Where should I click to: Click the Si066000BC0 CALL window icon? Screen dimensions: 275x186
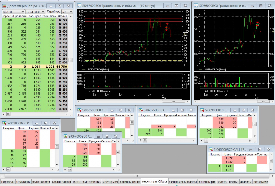[211, 149]
